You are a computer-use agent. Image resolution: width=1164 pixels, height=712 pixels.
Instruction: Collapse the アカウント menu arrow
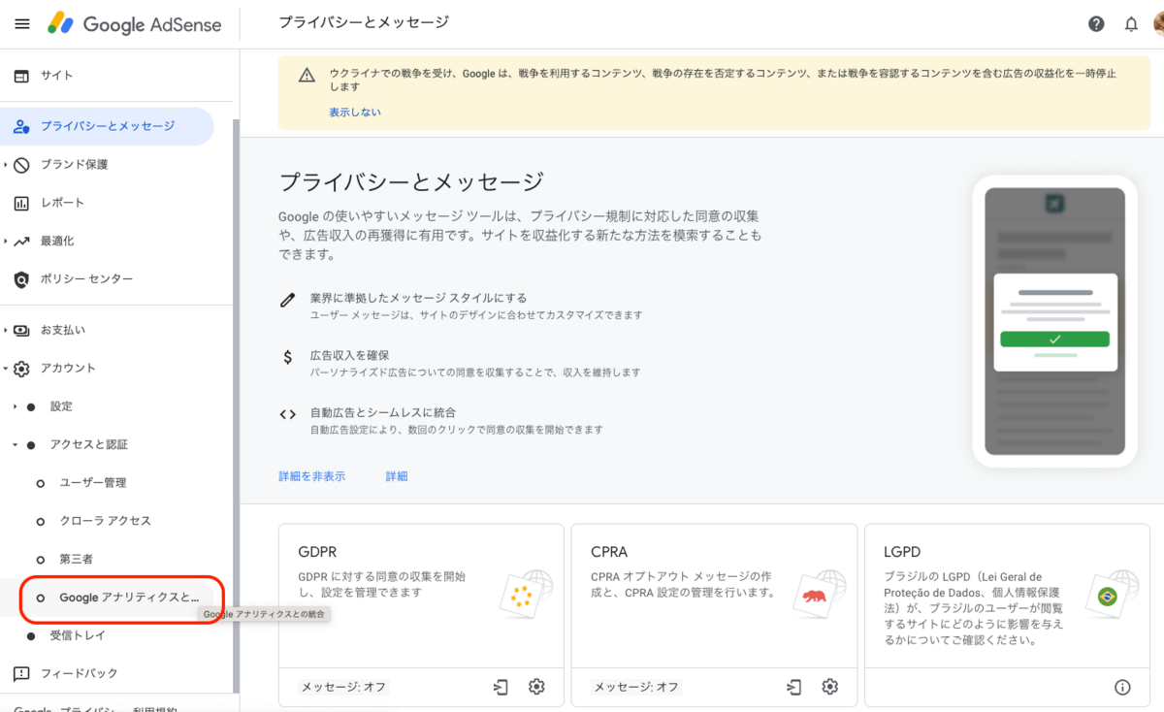coord(5,369)
